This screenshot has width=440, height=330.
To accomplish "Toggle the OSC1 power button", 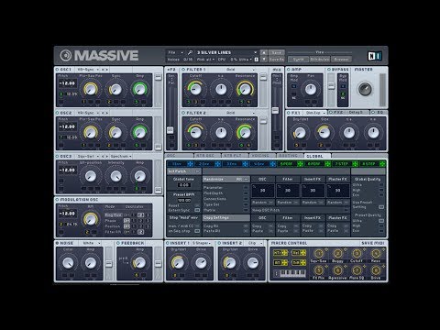I will pyautogui.click(x=58, y=70).
